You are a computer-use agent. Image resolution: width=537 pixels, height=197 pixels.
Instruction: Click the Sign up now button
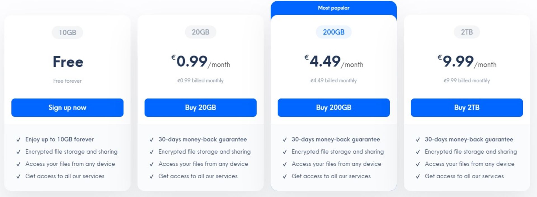tap(67, 108)
